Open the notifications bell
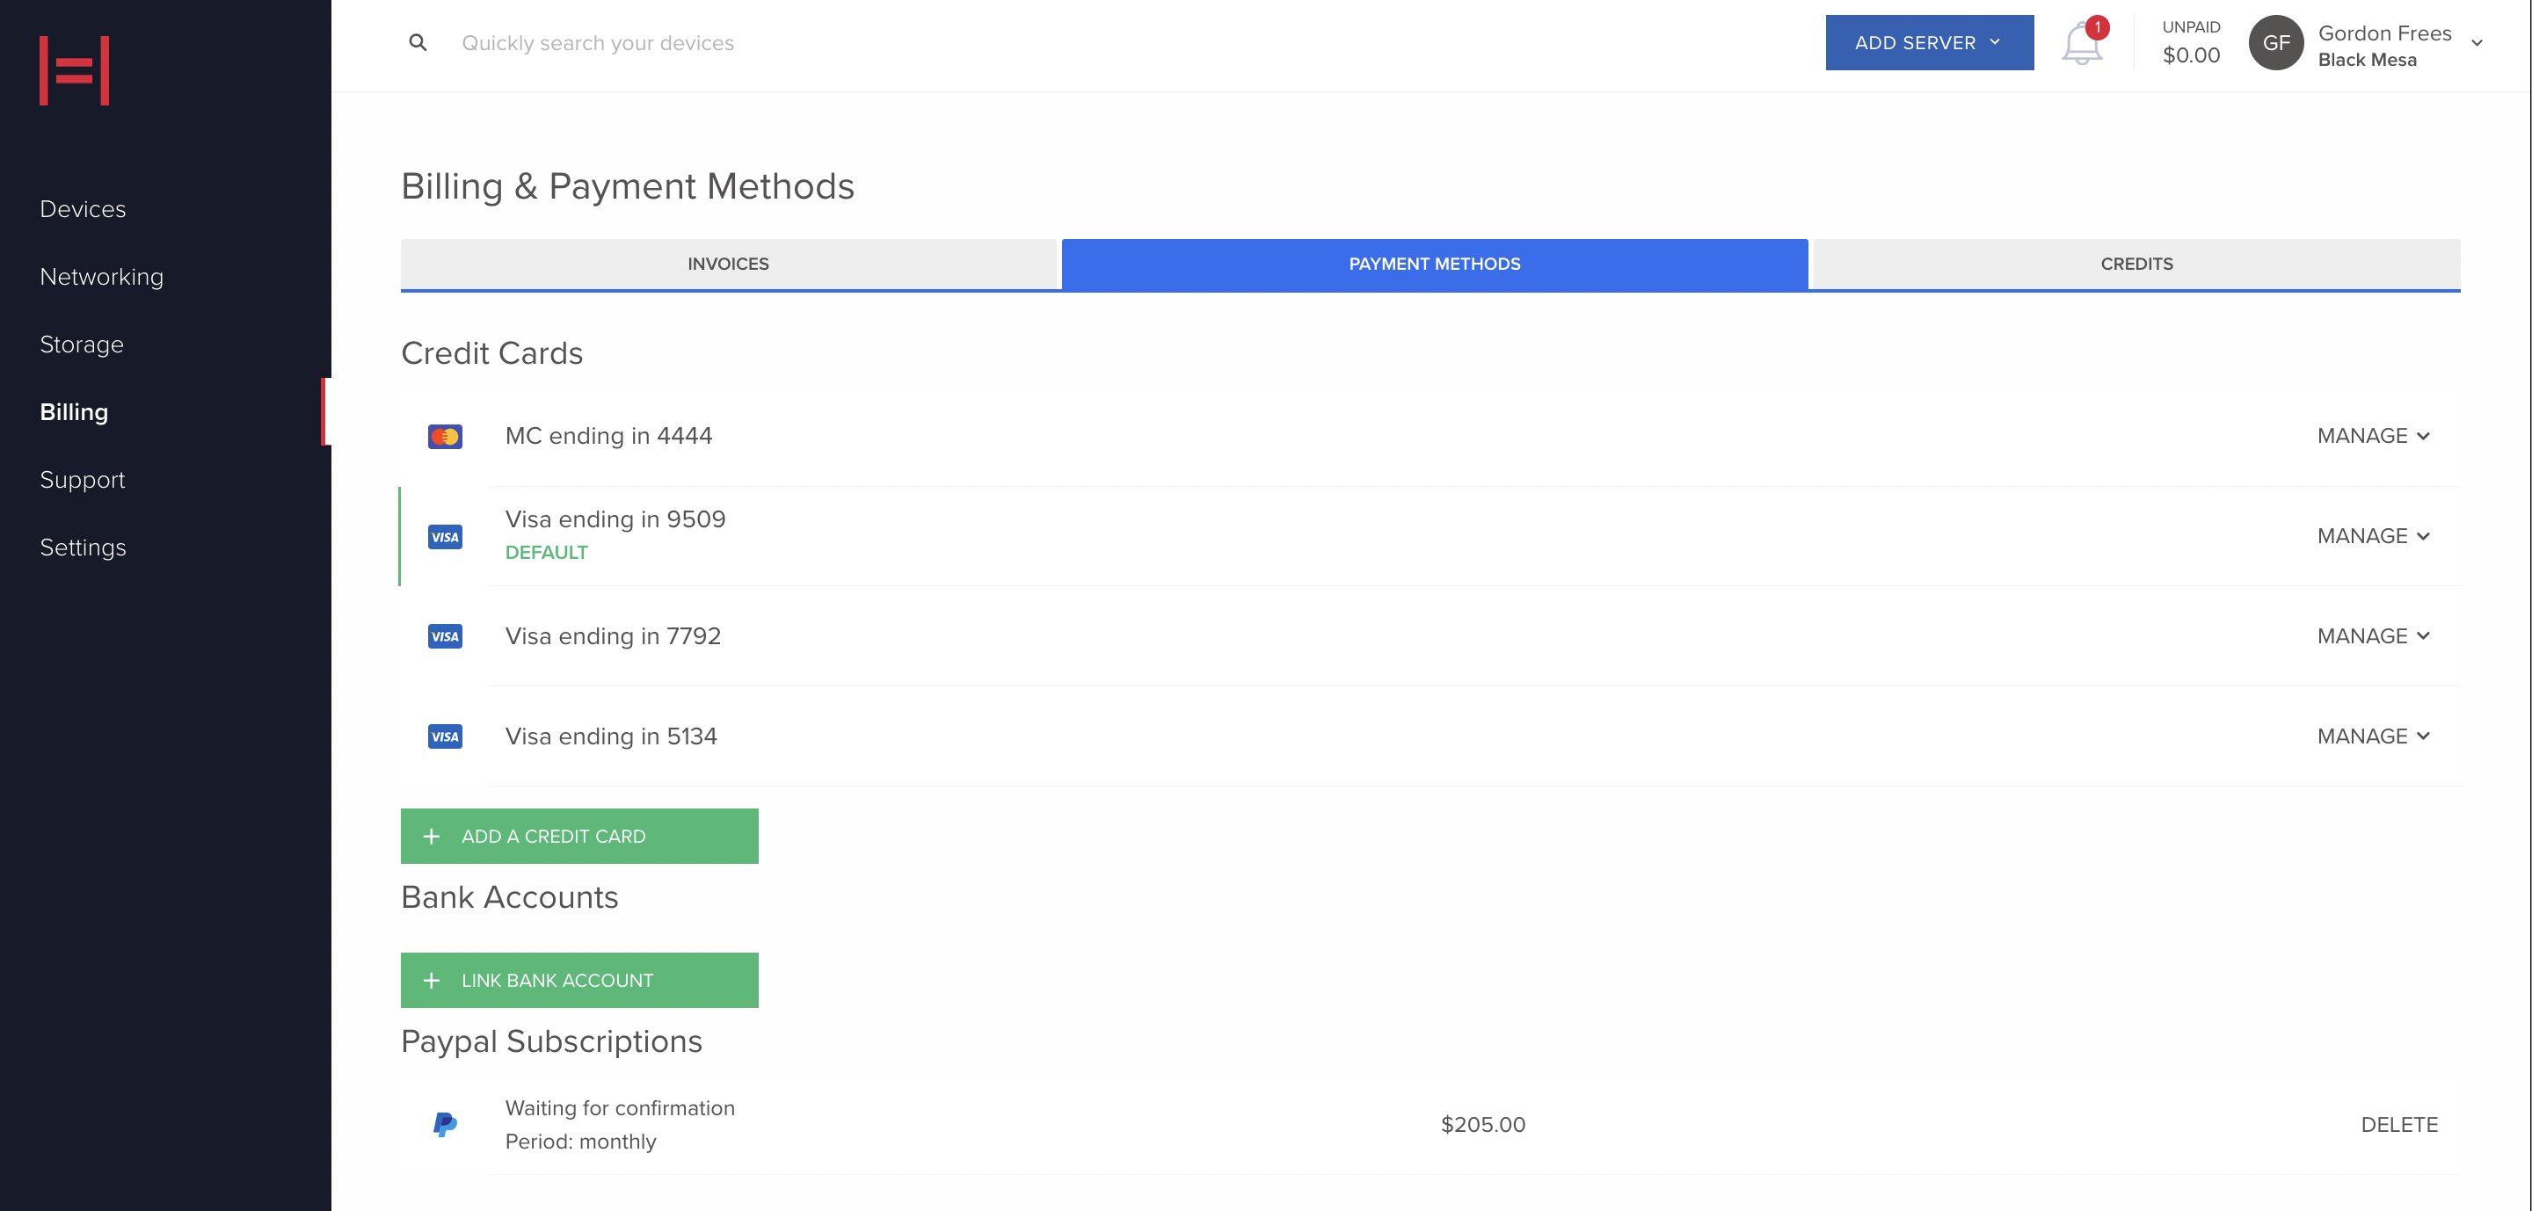Screen dimensions: 2532x1211 (x=2081, y=44)
